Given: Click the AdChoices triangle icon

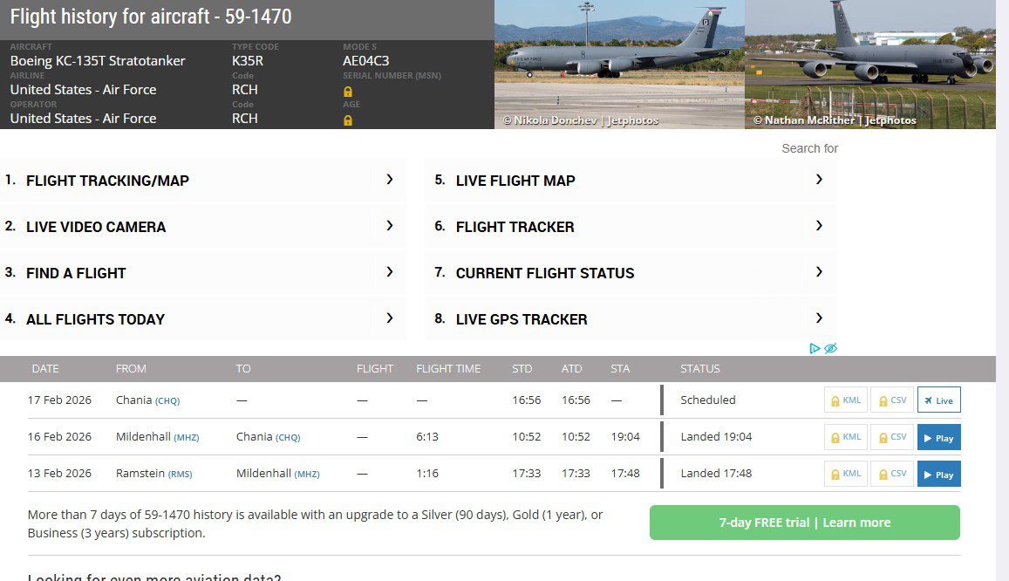Looking at the screenshot, I should [x=815, y=348].
